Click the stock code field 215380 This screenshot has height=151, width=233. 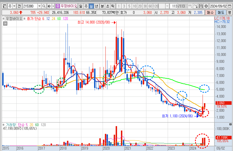click(x=30, y=6)
